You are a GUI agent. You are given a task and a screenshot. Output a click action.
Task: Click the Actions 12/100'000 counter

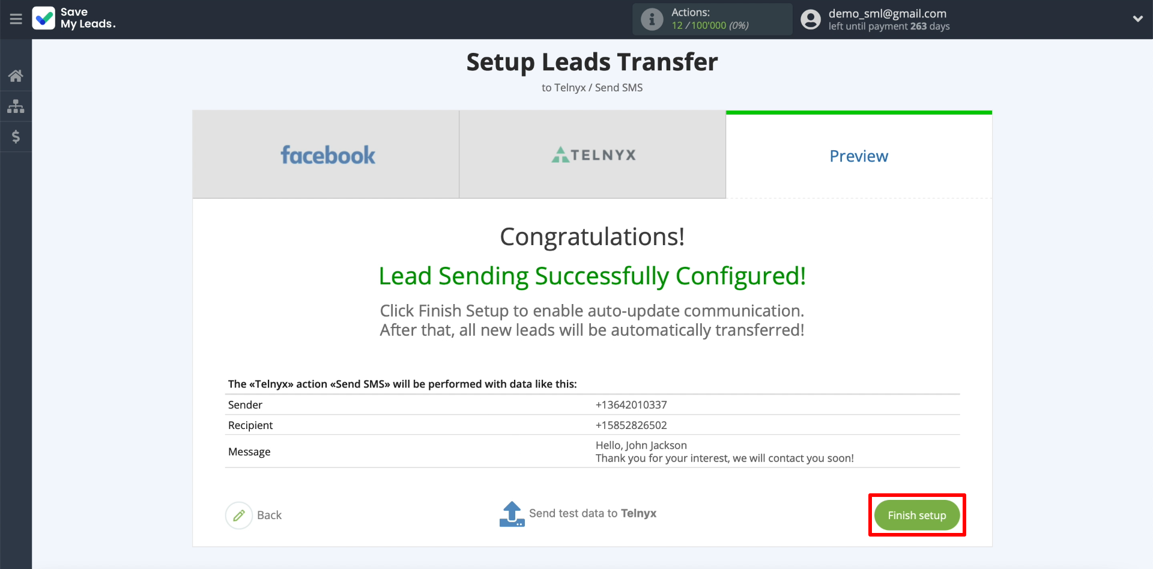coord(710,25)
